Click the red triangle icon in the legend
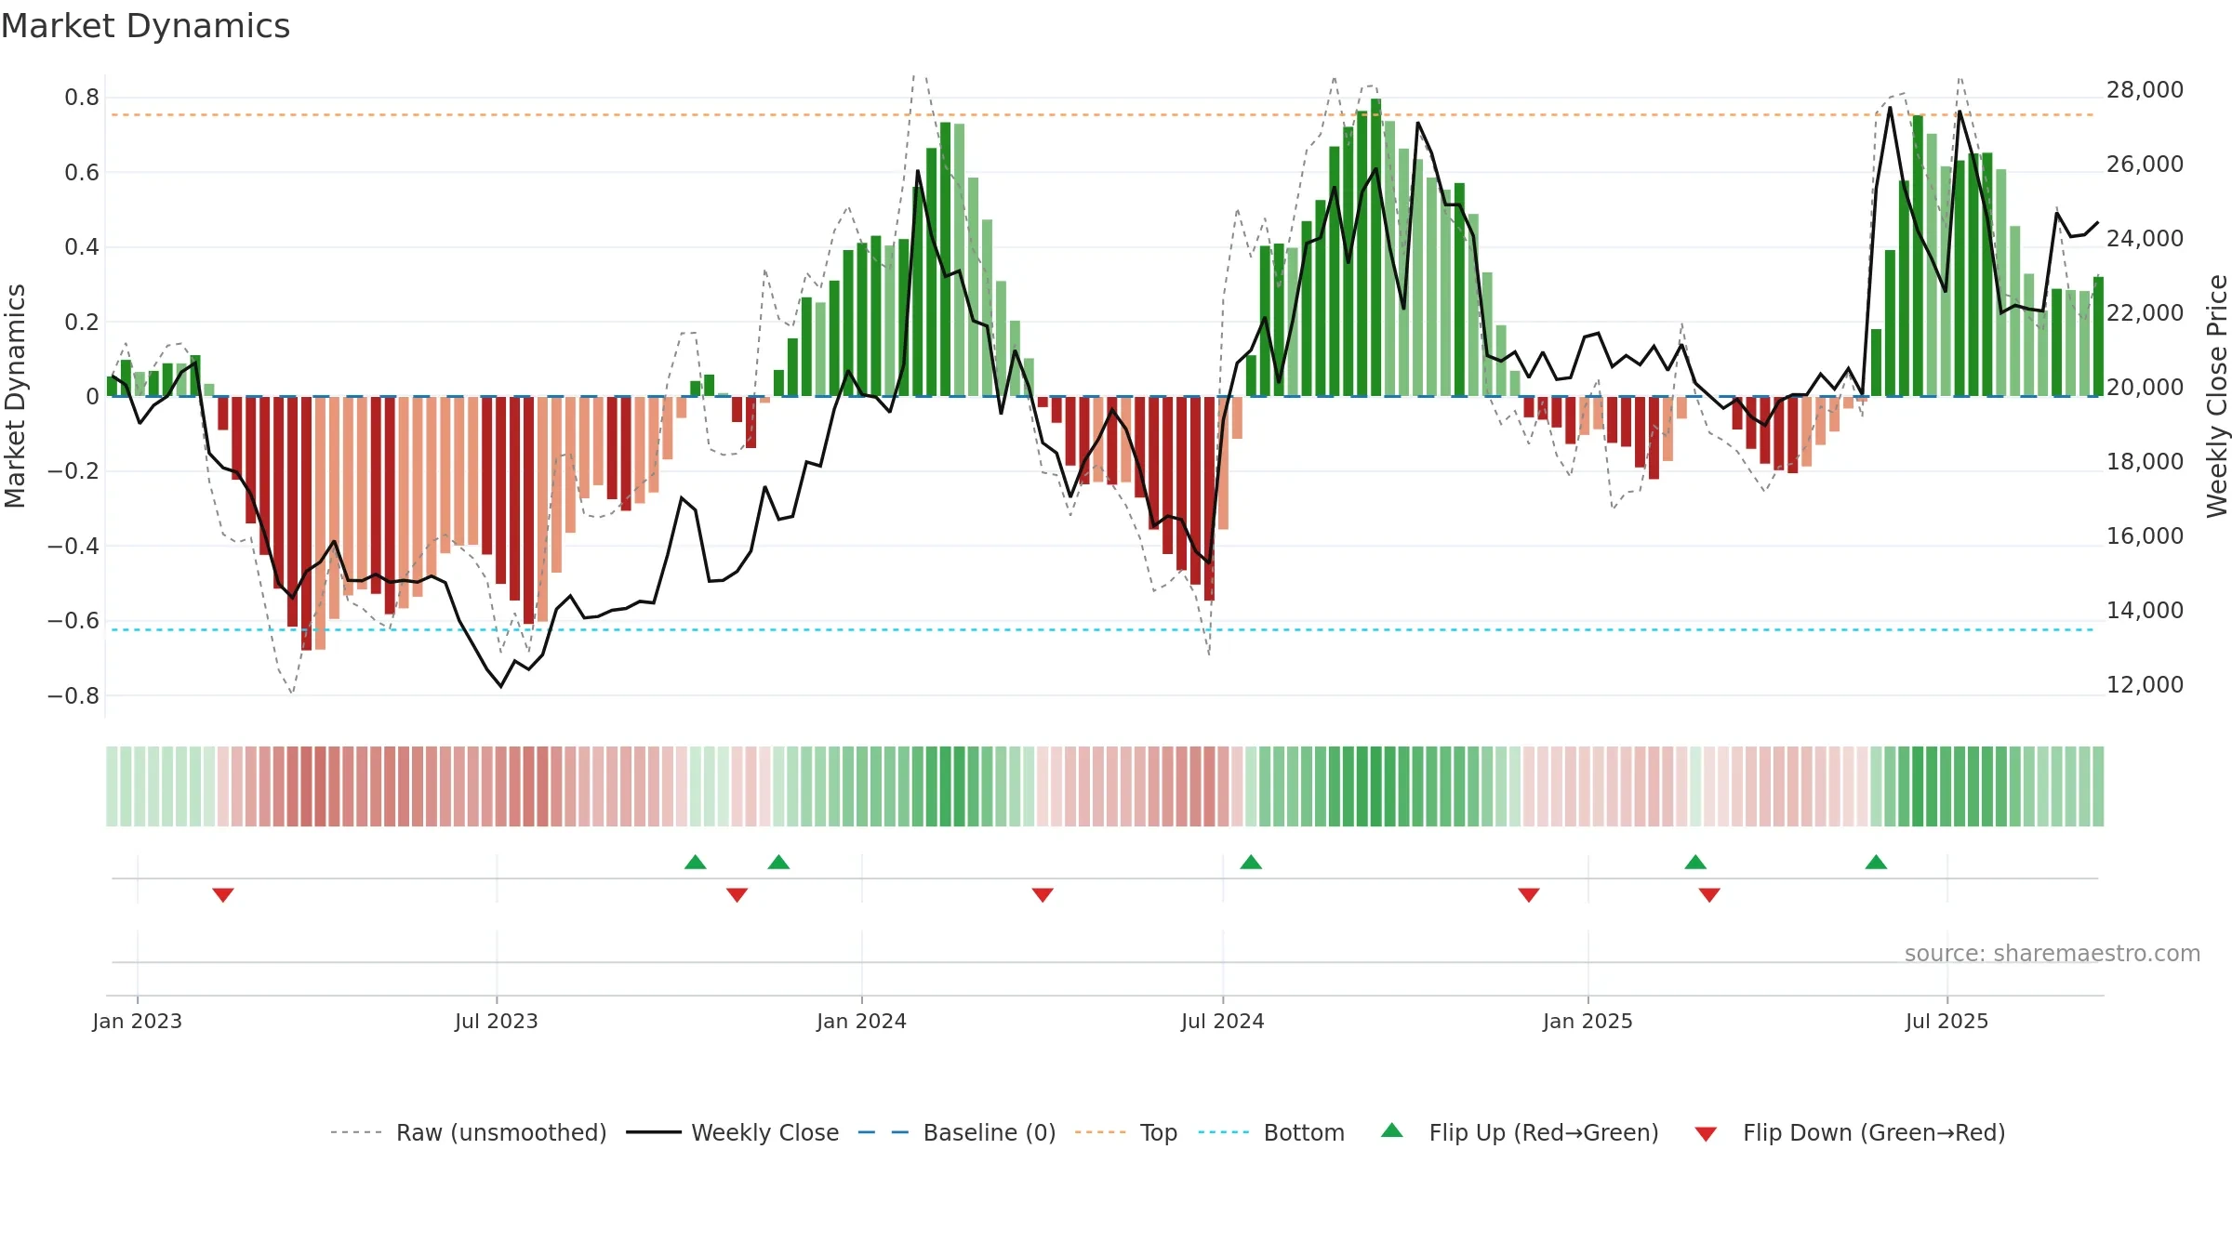Screen dimensions: 2232x1255 pos(1706,1134)
